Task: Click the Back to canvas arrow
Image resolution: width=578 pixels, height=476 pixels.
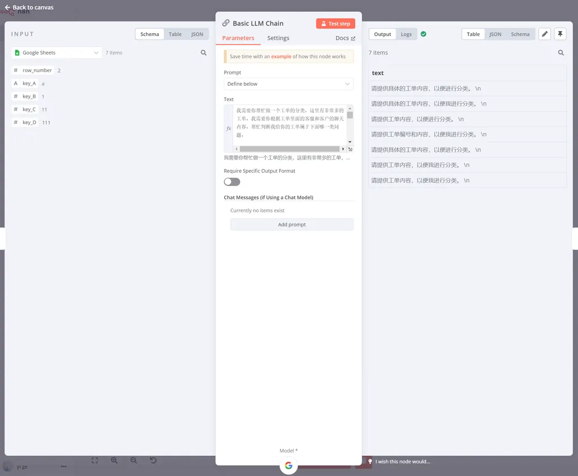Action: tap(7, 7)
